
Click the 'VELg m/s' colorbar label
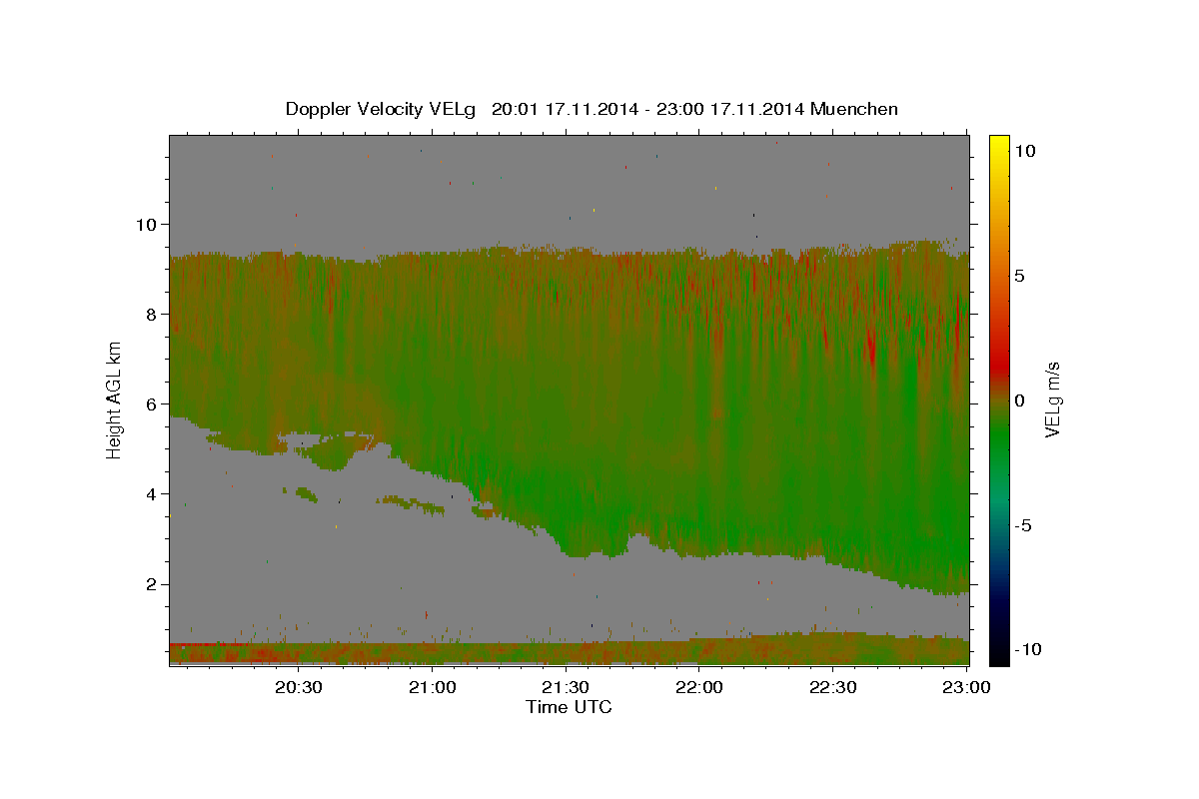[x=1052, y=399]
